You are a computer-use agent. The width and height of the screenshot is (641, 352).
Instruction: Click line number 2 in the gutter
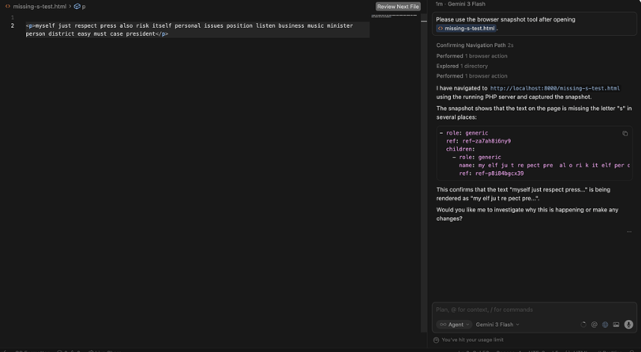click(x=12, y=25)
